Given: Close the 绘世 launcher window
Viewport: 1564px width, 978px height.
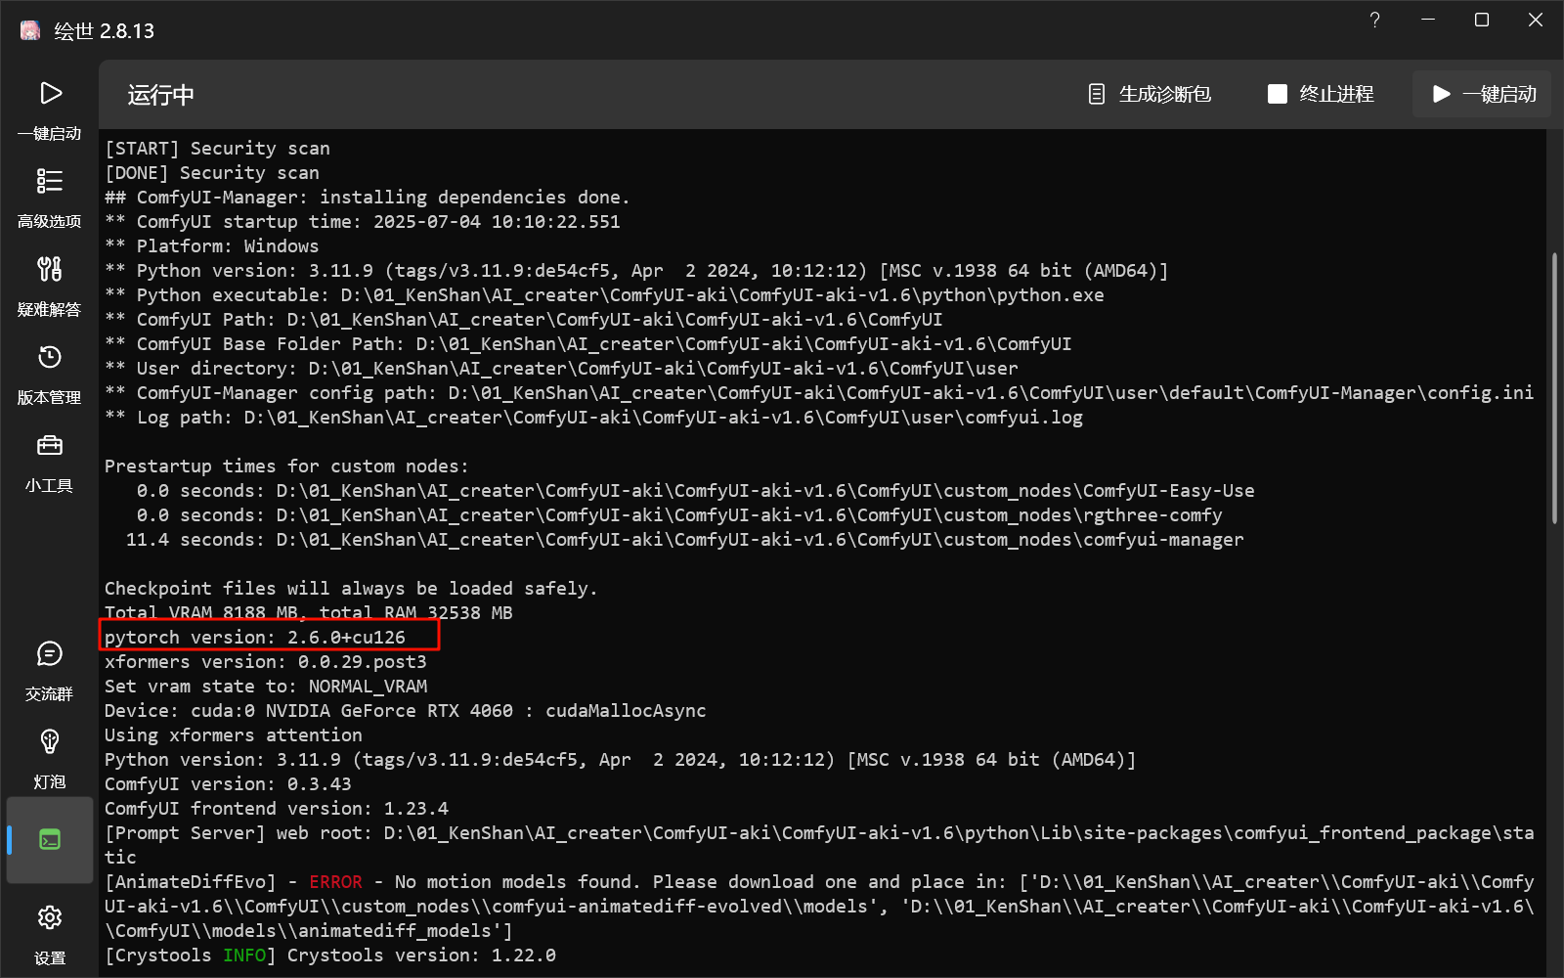Looking at the screenshot, I should pyautogui.click(x=1536, y=21).
